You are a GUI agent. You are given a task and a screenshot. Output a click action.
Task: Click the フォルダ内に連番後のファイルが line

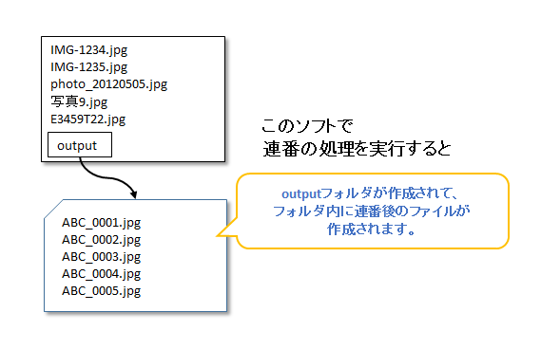point(372,211)
